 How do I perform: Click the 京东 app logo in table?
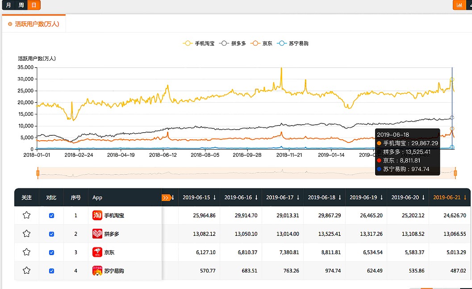click(97, 252)
